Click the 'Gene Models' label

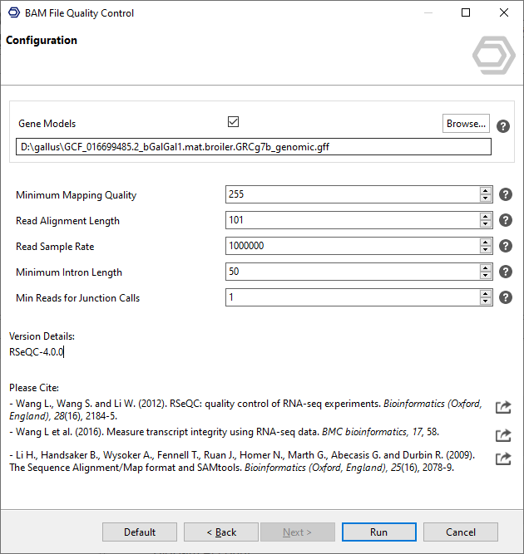47,124
